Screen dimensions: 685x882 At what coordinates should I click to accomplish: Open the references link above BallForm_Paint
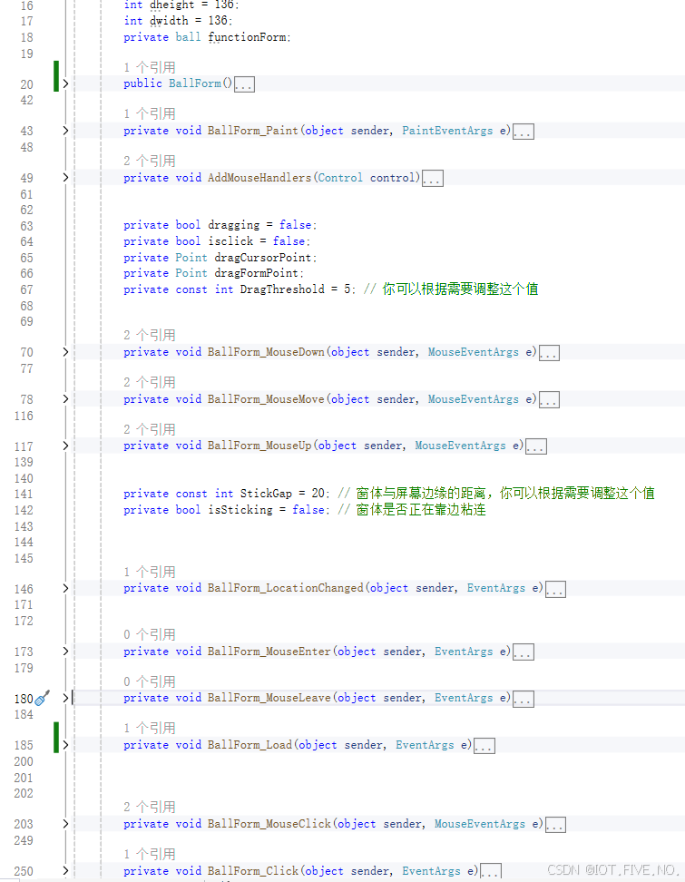click(150, 114)
